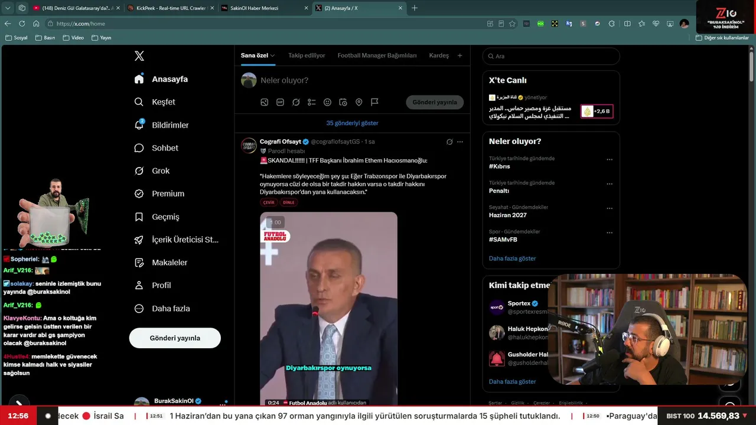Click Daha fazla göster under Neler oluyor
The width and height of the screenshot is (756, 425).
tap(513, 259)
